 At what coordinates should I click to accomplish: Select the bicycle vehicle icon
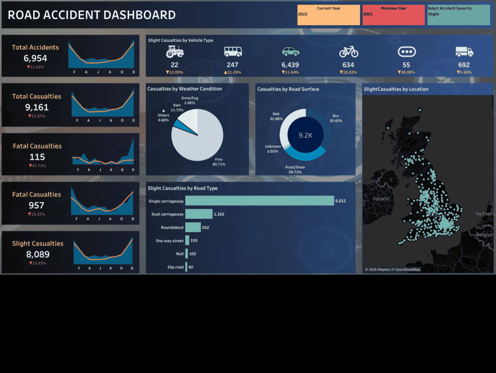(x=348, y=52)
